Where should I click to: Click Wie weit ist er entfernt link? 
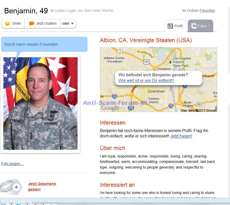coord(146,80)
